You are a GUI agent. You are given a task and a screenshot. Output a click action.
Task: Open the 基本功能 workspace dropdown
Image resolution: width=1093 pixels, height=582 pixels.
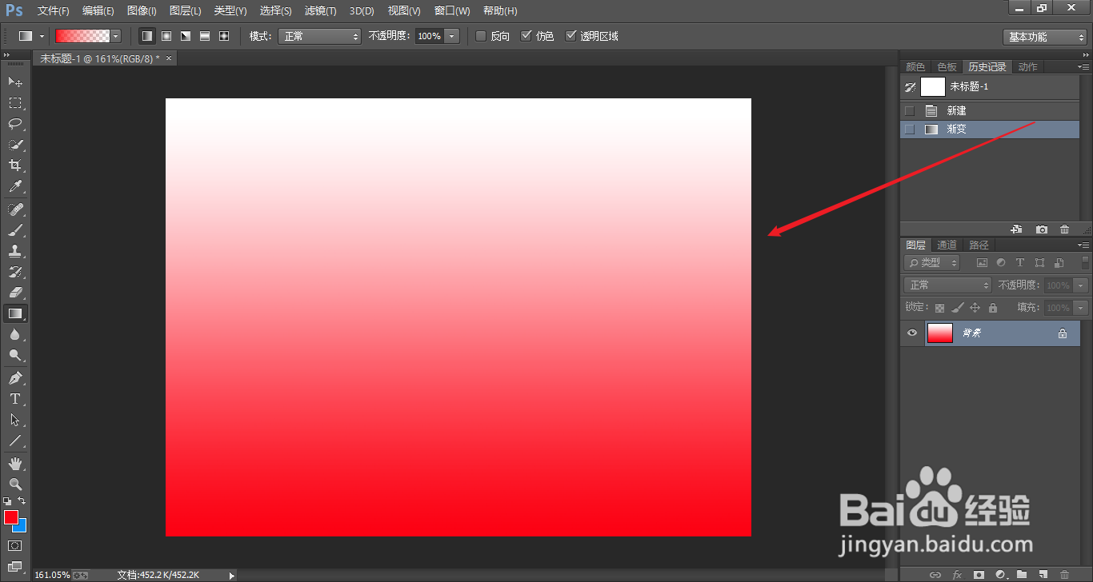[1044, 37]
